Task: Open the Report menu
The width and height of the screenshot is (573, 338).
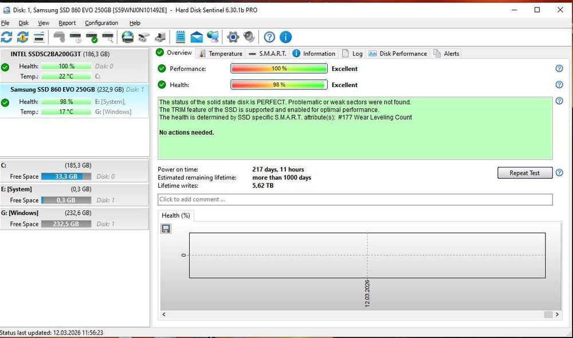Action: (67, 23)
